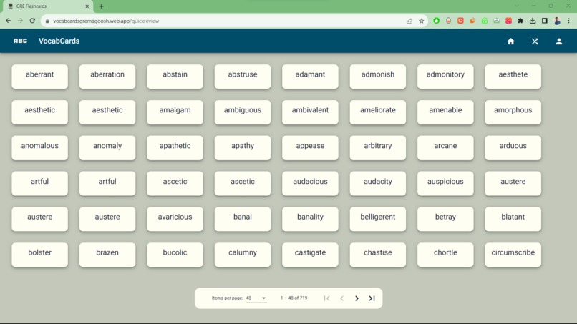Click the green circular extension icon

[437, 21]
